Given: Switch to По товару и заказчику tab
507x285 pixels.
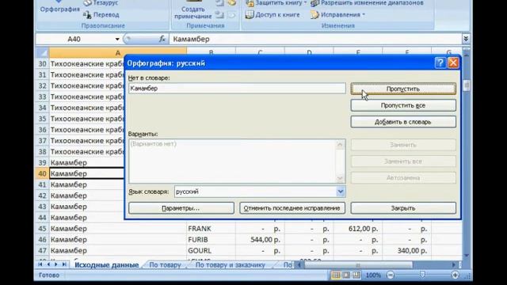Looking at the screenshot, I should click(x=231, y=265).
